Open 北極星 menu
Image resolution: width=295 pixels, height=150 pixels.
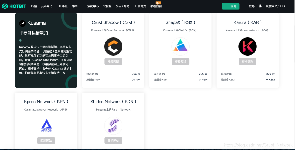tap(107, 6)
